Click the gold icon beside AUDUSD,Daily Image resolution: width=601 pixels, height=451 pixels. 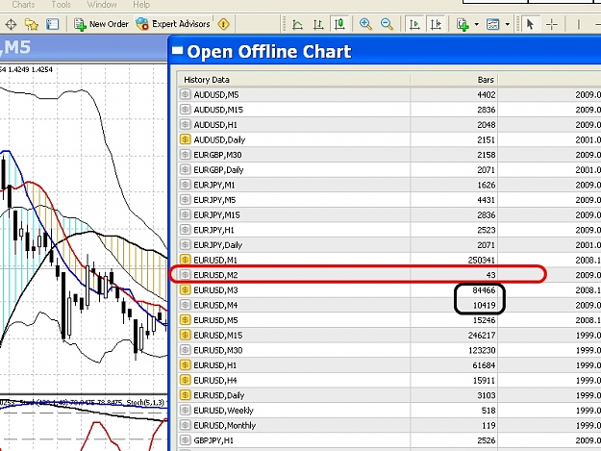[186, 139]
